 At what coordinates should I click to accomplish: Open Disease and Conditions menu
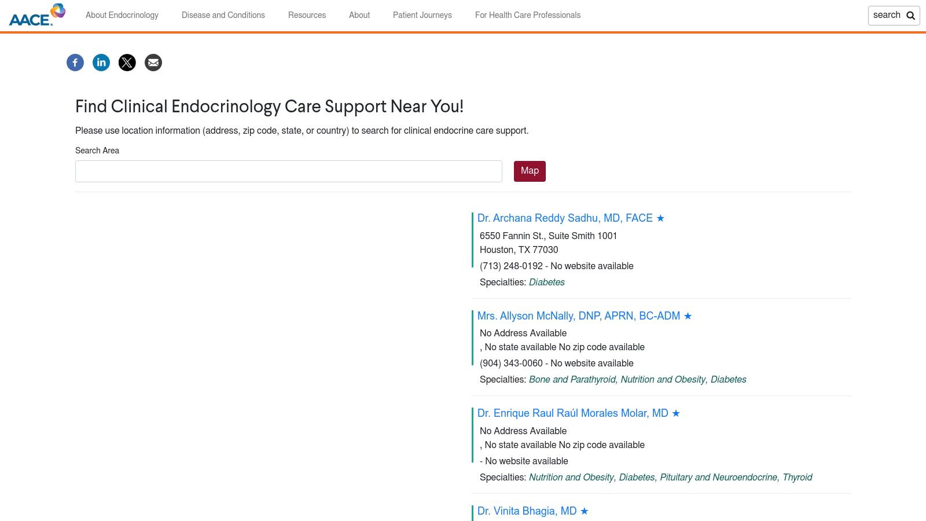223,15
